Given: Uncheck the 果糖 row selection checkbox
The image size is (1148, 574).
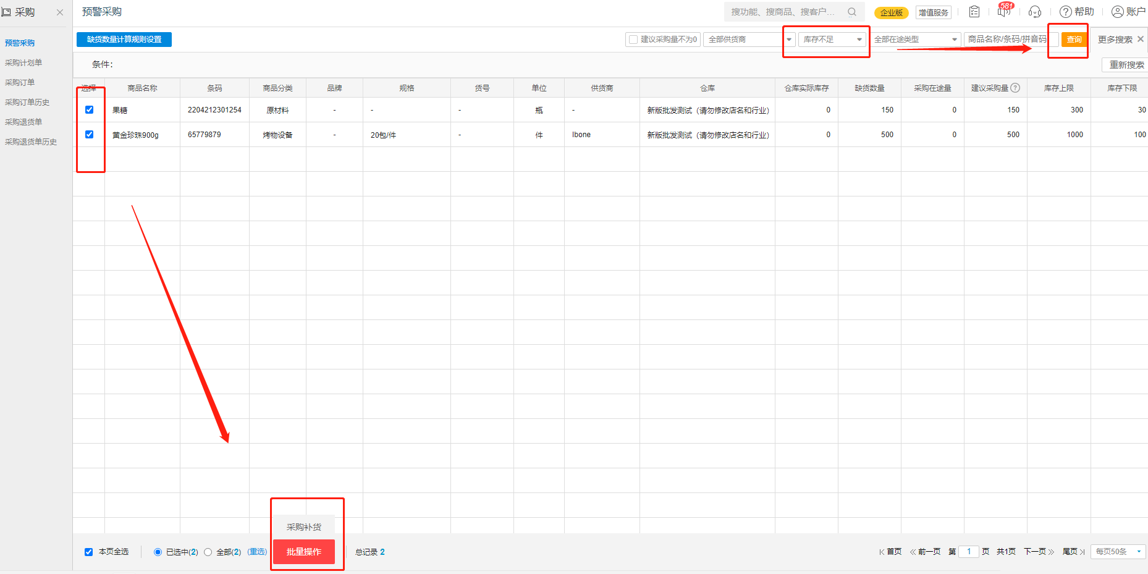Looking at the screenshot, I should 90,109.
